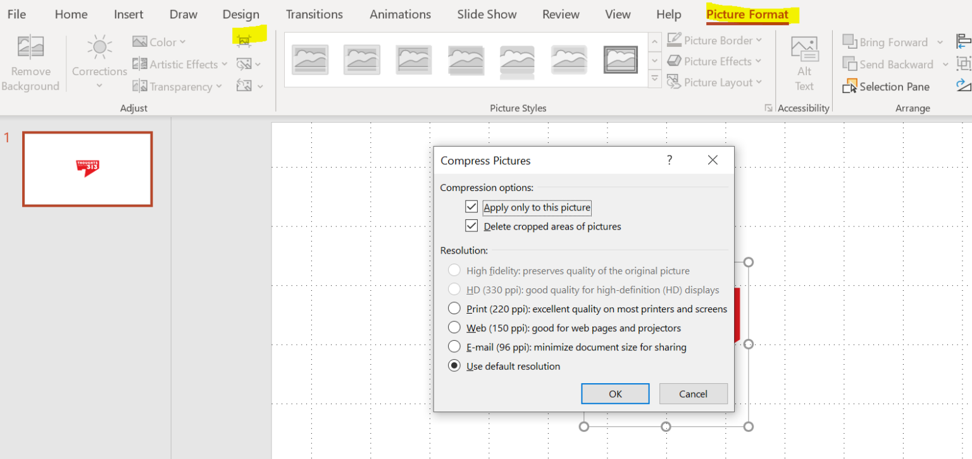
Task: Switch to the Animations tab
Action: [x=401, y=14]
